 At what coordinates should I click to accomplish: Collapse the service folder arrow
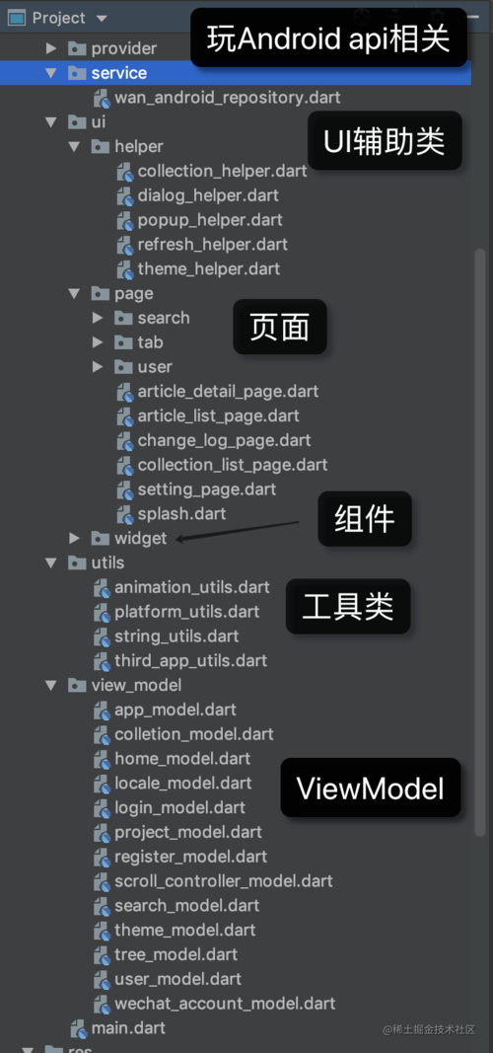(x=51, y=73)
